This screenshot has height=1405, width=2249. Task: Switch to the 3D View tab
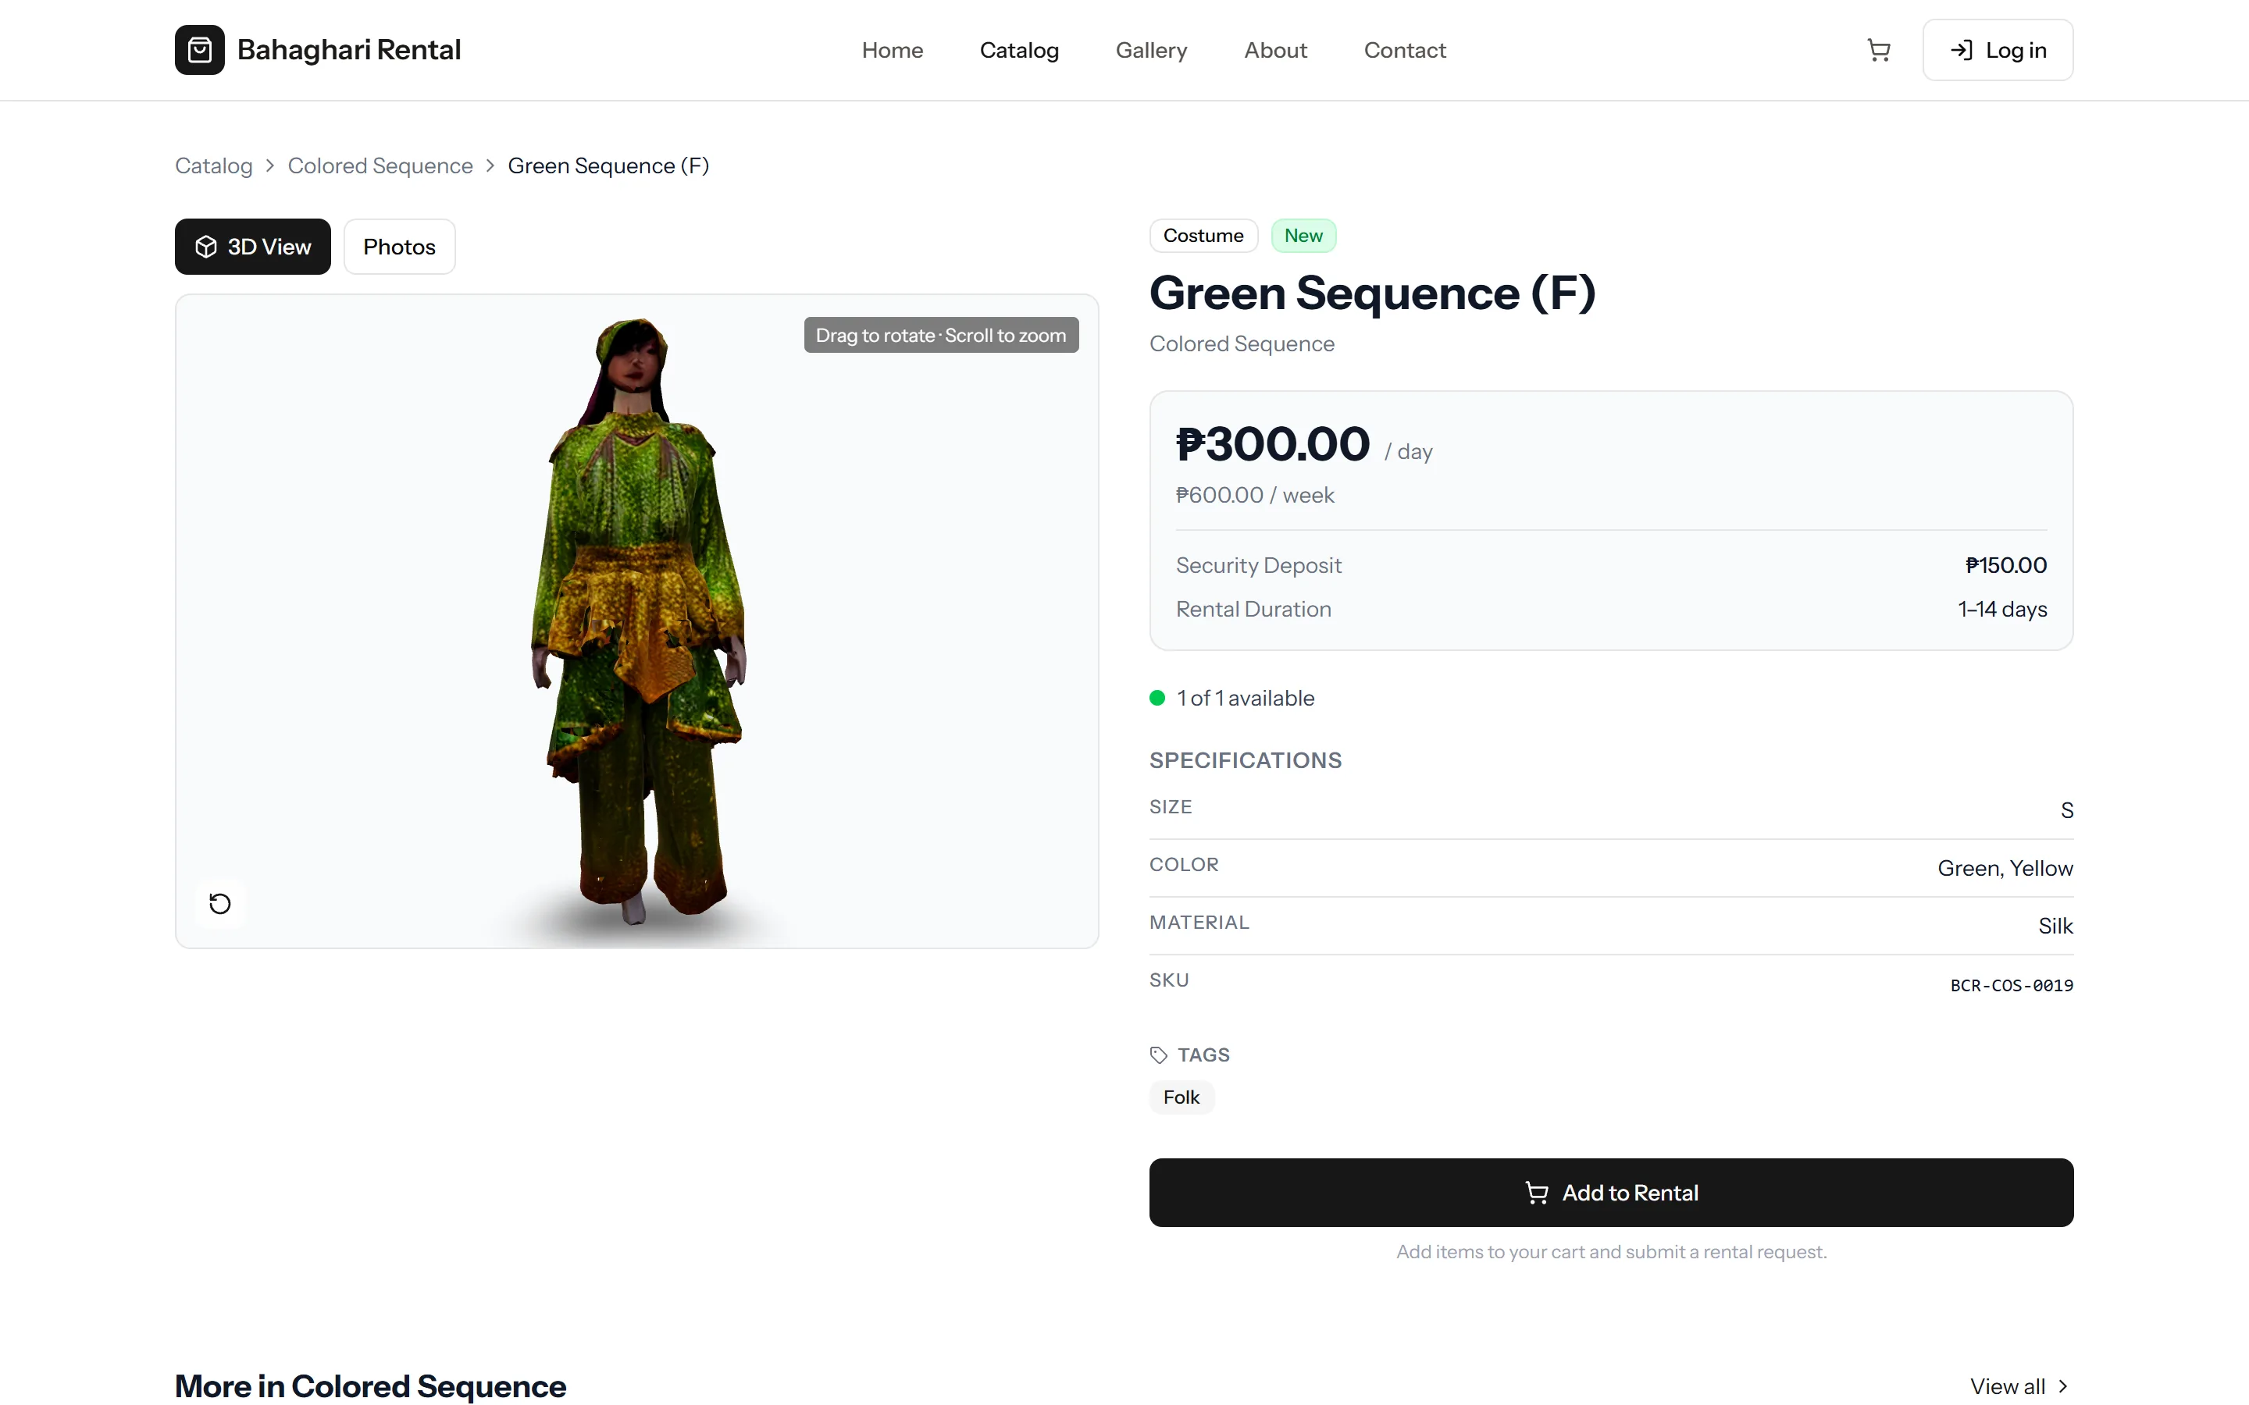253,246
